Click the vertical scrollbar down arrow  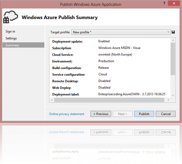click(173, 96)
